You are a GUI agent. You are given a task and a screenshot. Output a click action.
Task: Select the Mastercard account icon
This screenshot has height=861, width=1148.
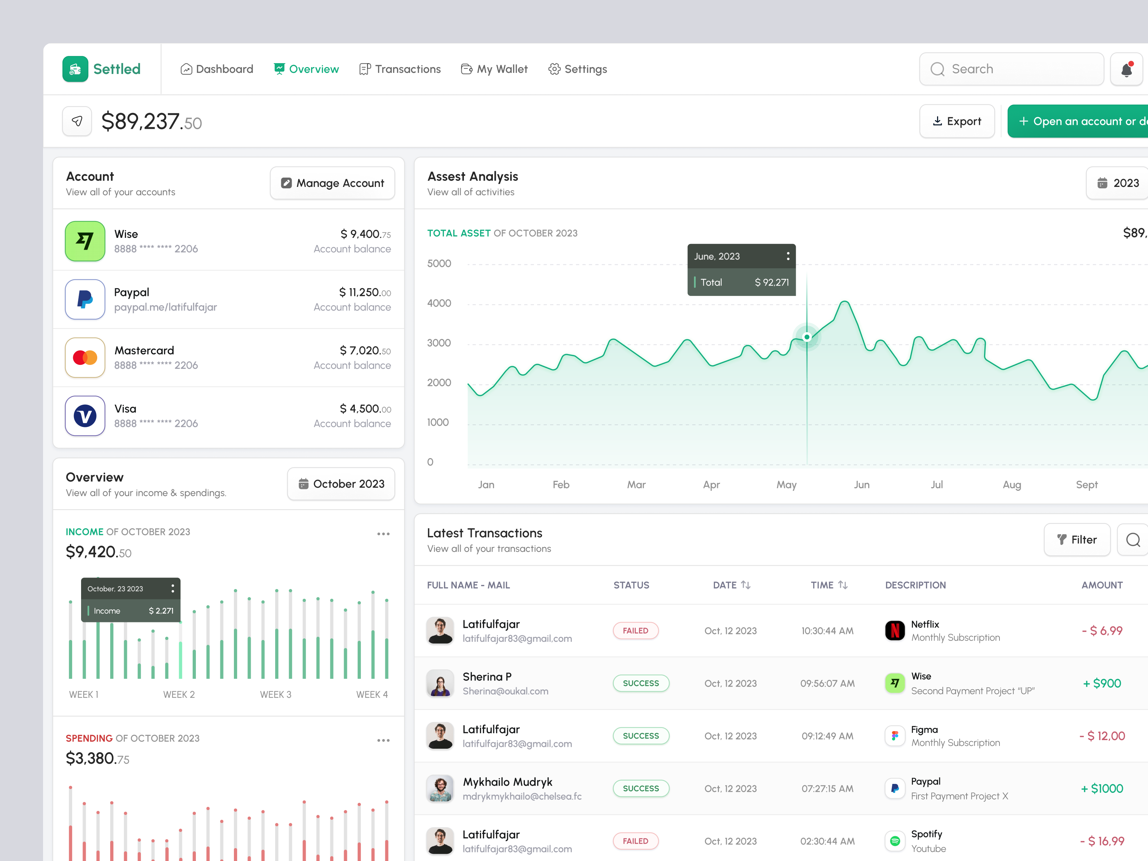[85, 358]
